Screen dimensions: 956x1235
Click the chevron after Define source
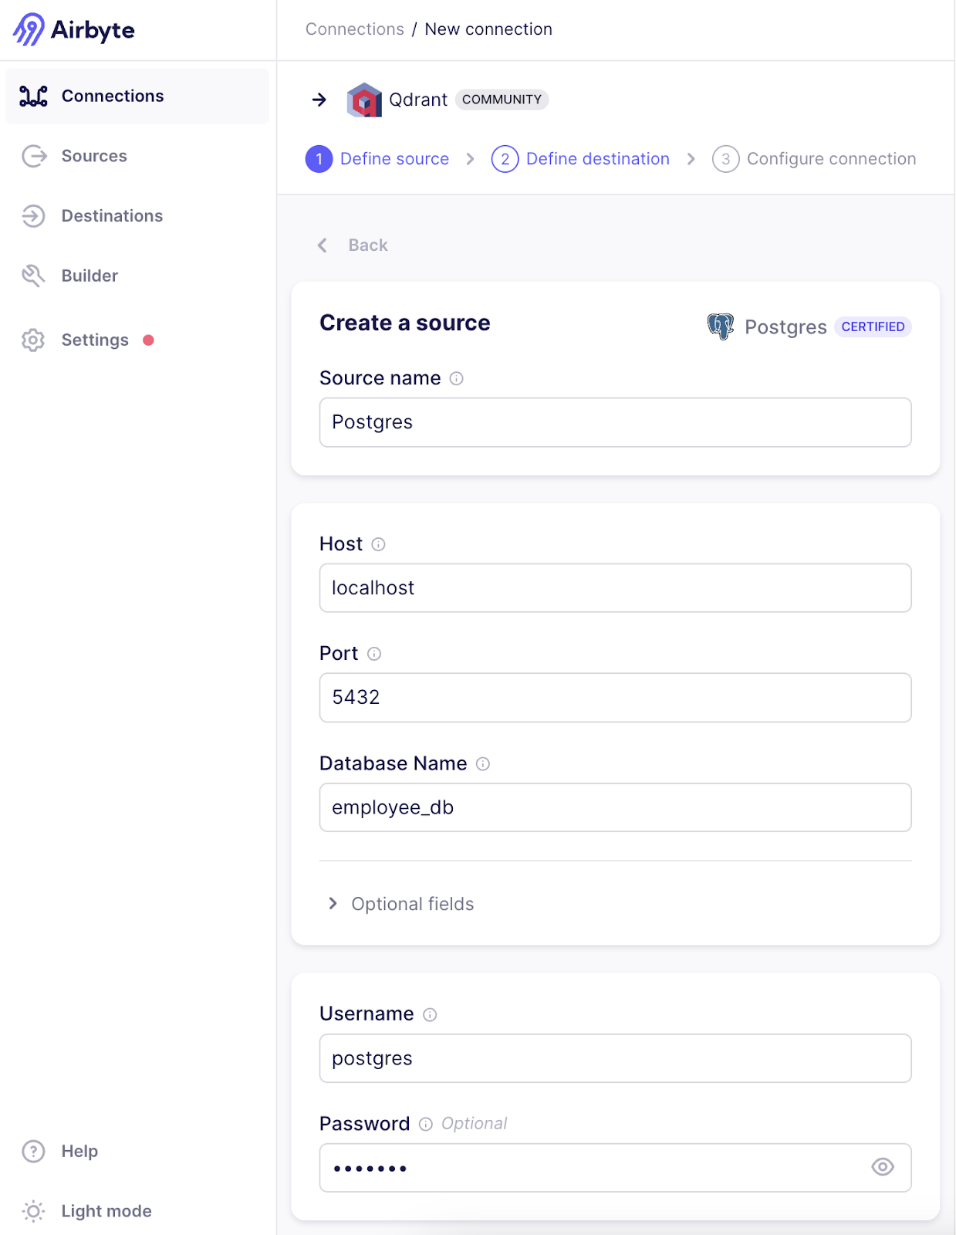[x=470, y=159]
